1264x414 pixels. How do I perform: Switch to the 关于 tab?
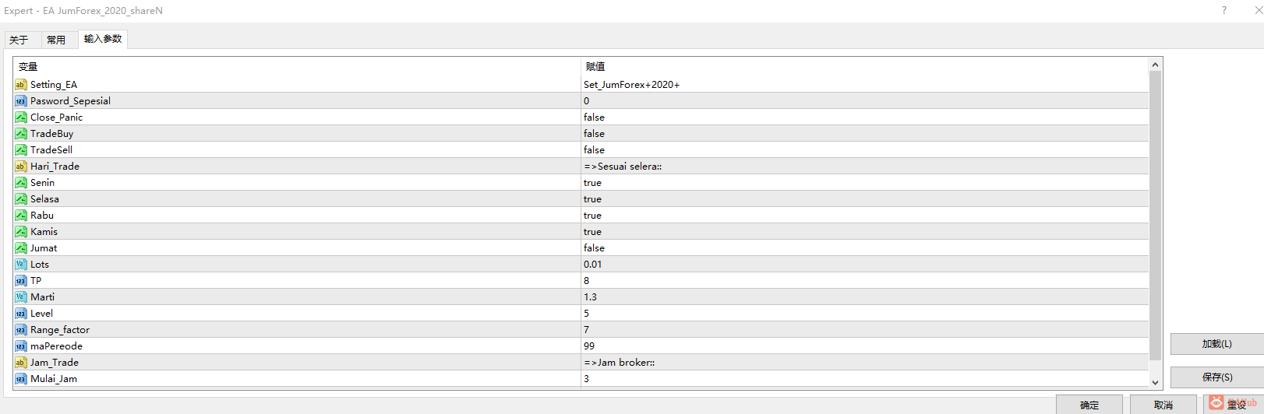pyautogui.click(x=19, y=40)
